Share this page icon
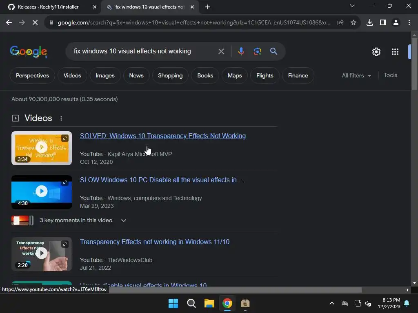This screenshot has width=418, height=313. tap(340, 23)
